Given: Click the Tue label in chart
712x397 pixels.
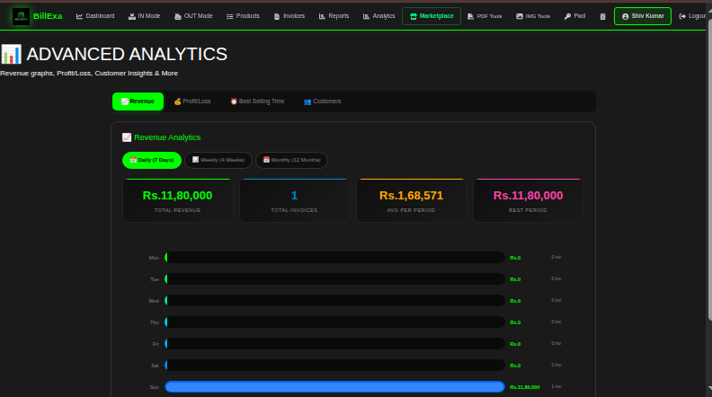Looking at the screenshot, I should [x=155, y=279].
